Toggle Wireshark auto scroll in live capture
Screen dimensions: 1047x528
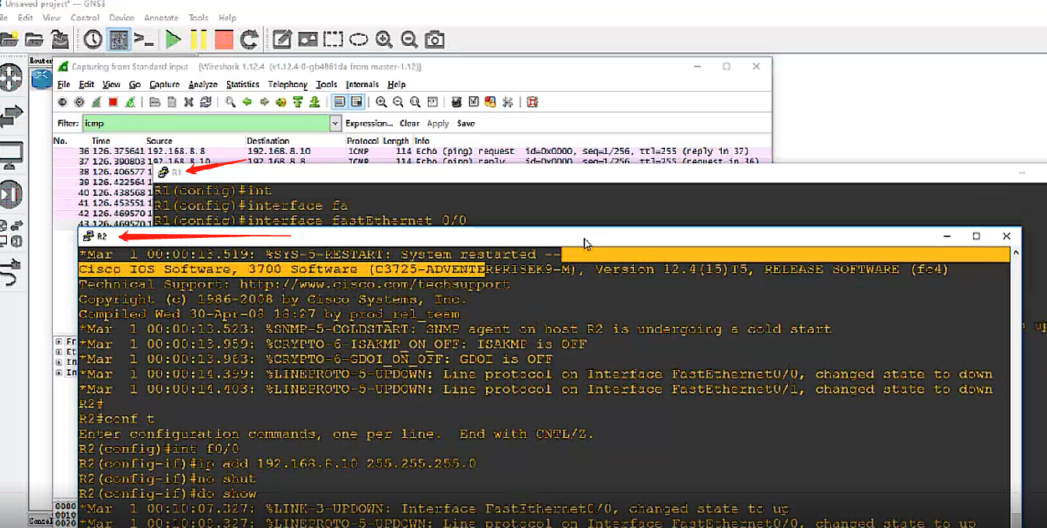tap(356, 102)
